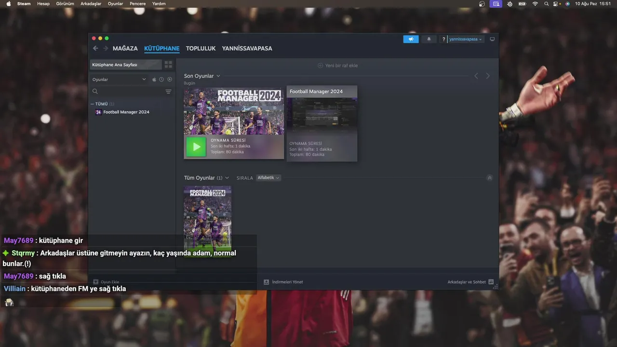This screenshot has height=347, width=617.
Task: Open the Oyunlar category dropdown
Action: pos(119,80)
